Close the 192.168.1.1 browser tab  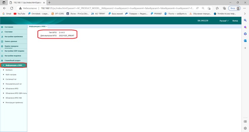pyautogui.click(x=44, y=3)
